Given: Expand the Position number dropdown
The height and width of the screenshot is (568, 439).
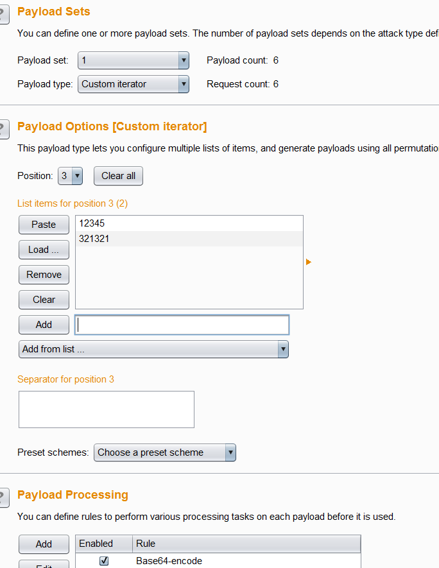Looking at the screenshot, I should coord(70,176).
